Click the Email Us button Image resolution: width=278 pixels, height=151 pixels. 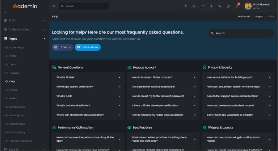click(x=63, y=47)
